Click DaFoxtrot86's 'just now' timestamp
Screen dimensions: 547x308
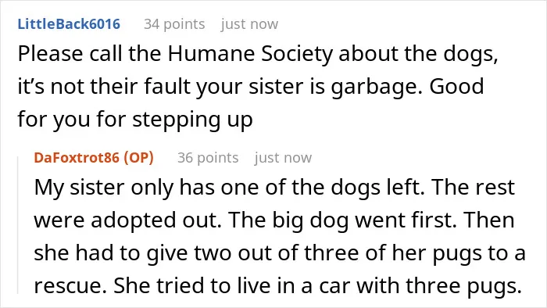(x=283, y=158)
